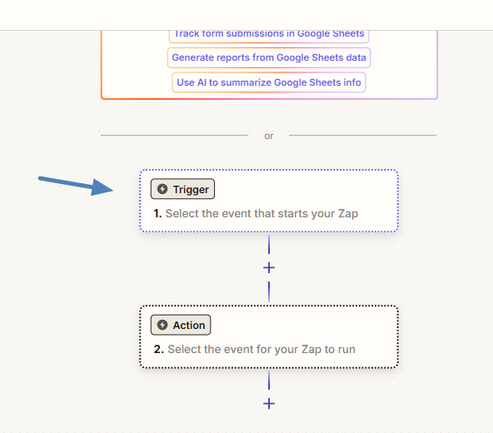
Task: Add a step below the Action card
Action: 269,404
